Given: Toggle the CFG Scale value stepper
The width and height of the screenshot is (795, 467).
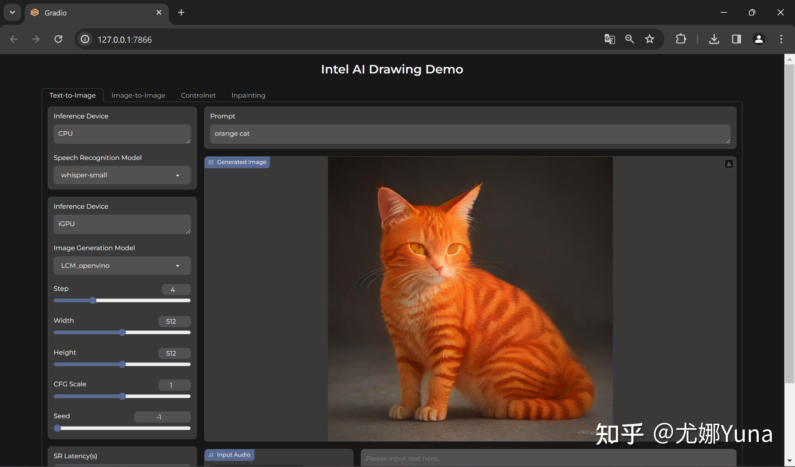Looking at the screenshot, I should pos(172,385).
